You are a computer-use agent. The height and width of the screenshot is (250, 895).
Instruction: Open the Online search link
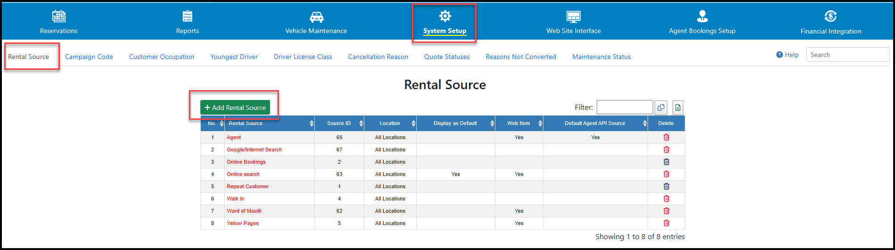[x=243, y=174]
